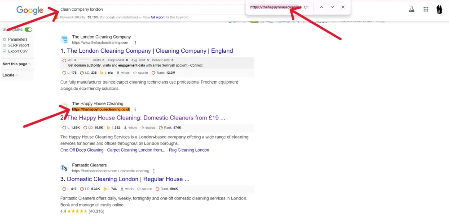
Task: Click highlighted thehappyhousecleaning.co.uk URL
Action: pyautogui.click(x=101, y=109)
